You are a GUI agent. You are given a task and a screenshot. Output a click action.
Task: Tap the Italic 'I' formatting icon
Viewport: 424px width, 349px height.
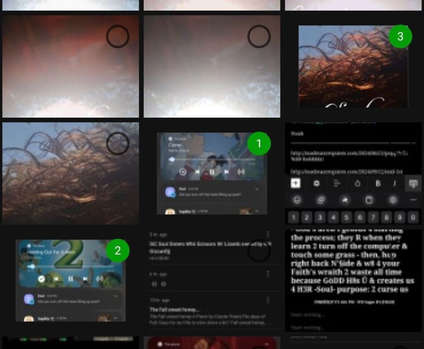pyautogui.click(x=394, y=183)
